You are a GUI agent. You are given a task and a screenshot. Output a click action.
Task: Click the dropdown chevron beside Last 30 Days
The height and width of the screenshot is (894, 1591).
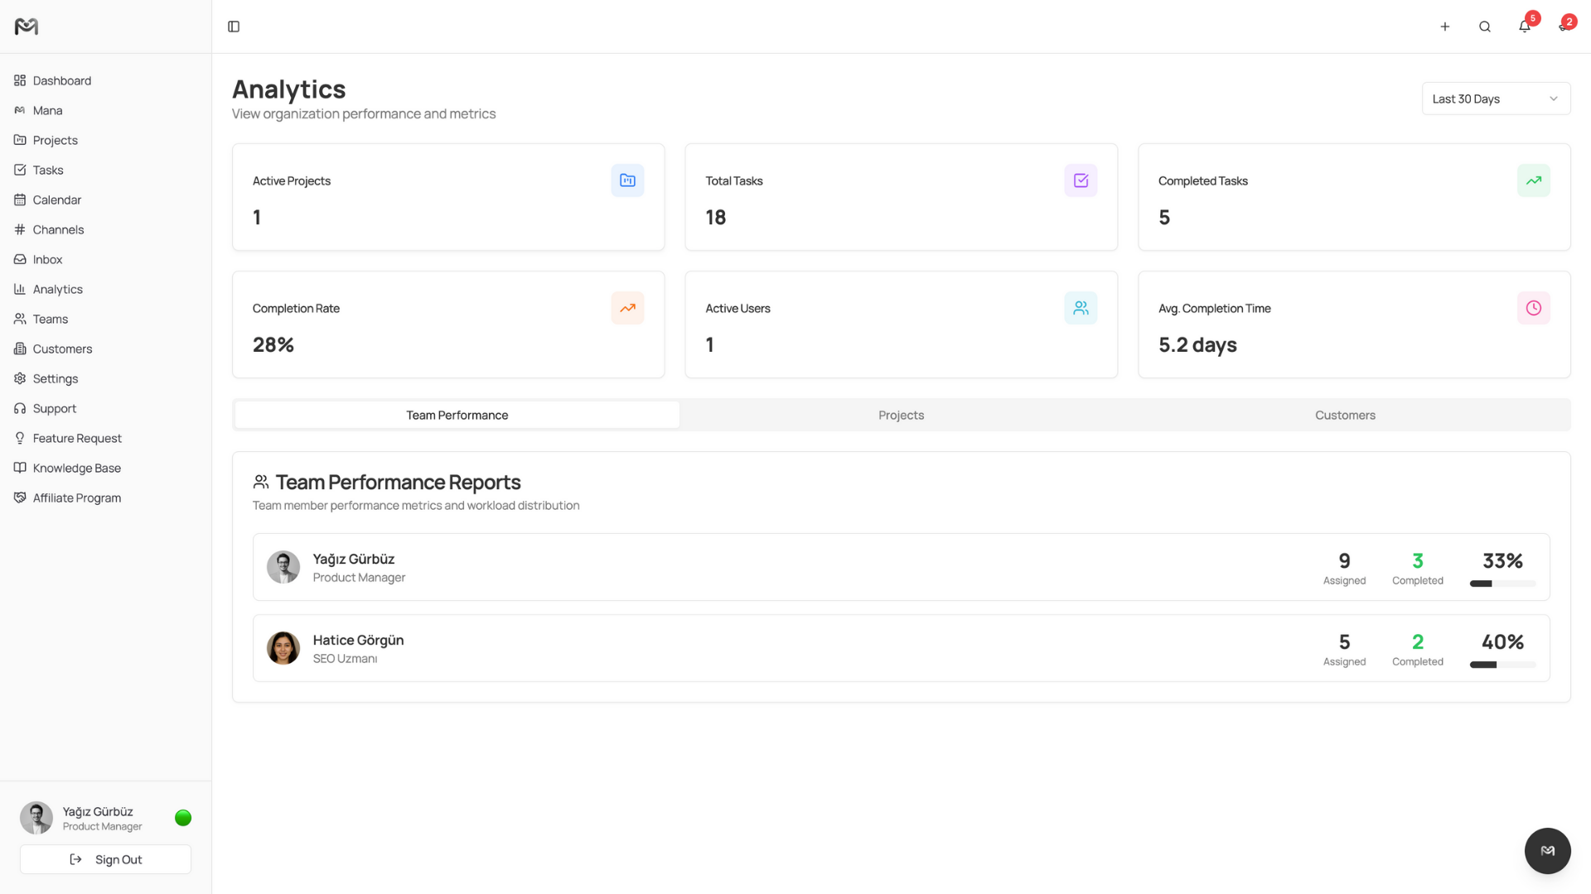pyautogui.click(x=1554, y=99)
